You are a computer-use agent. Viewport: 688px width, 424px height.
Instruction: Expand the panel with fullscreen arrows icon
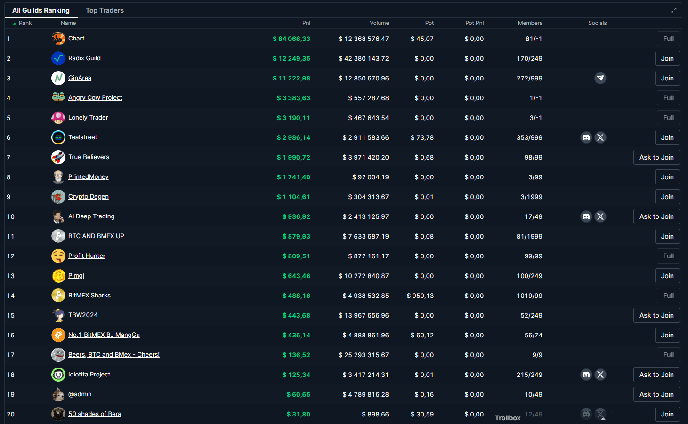pyautogui.click(x=674, y=10)
